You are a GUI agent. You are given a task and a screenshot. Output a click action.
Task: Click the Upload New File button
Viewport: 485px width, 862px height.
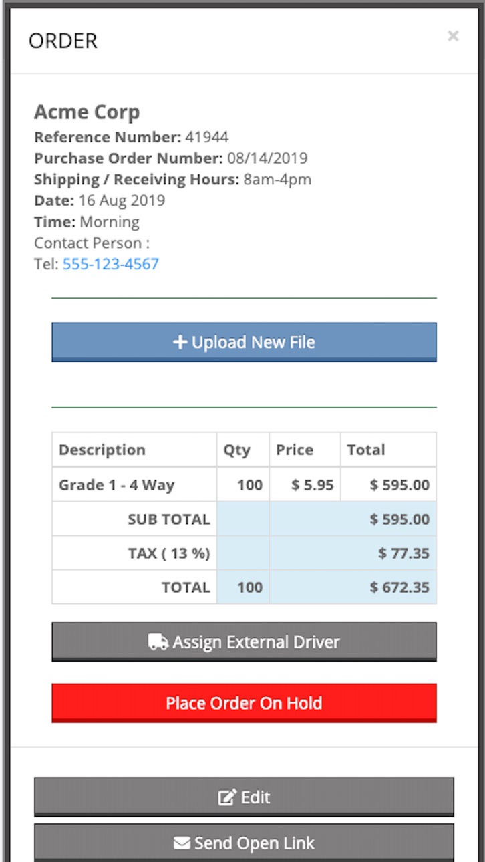[245, 342]
